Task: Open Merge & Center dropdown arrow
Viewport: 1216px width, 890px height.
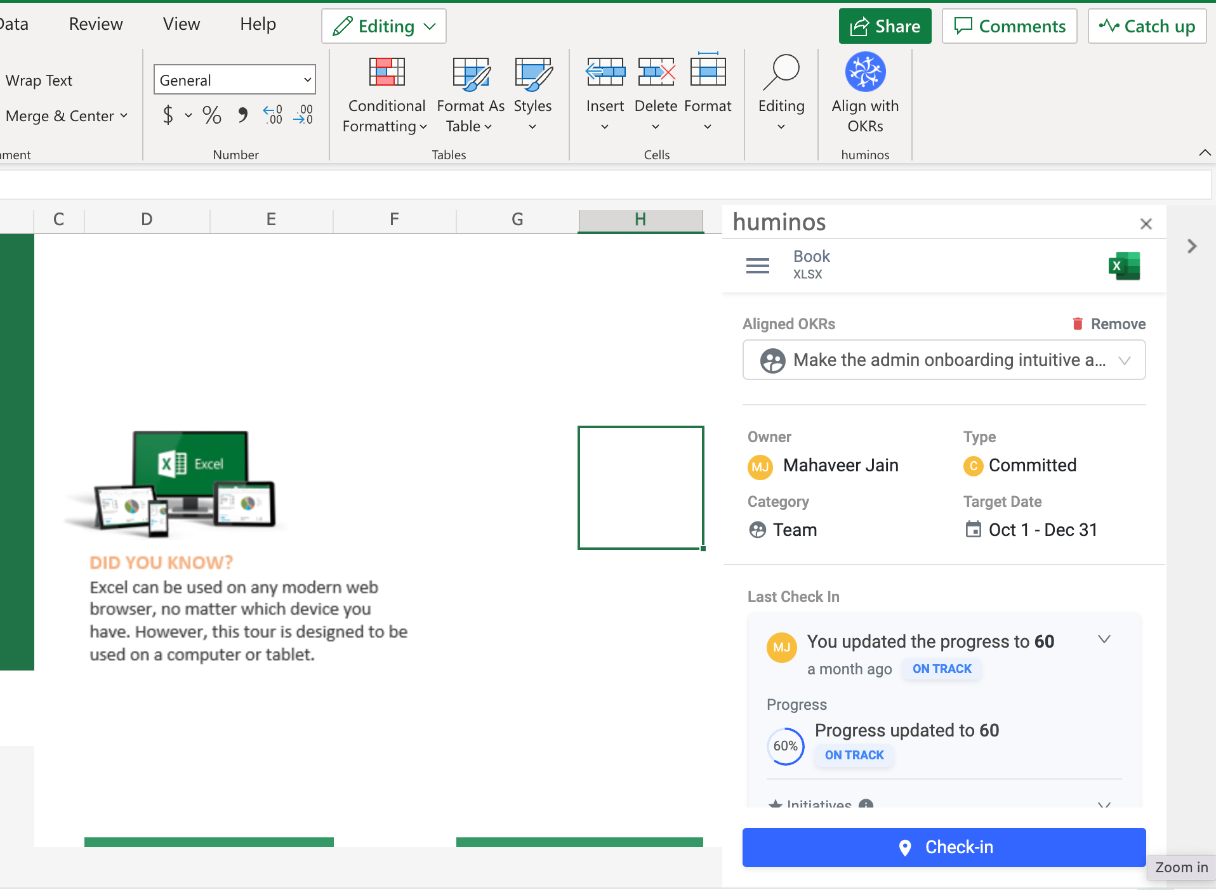Action: (124, 115)
